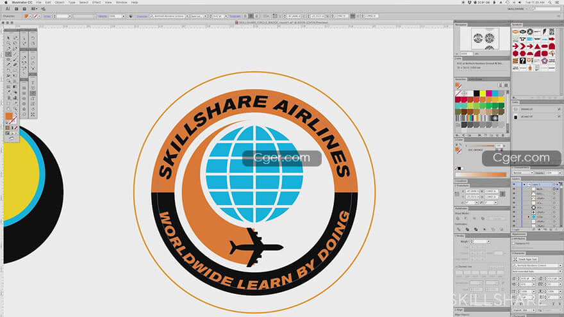Viewport: 564px width, 317px height.
Task: Switch to the Color Guide tab
Action: pos(475,79)
